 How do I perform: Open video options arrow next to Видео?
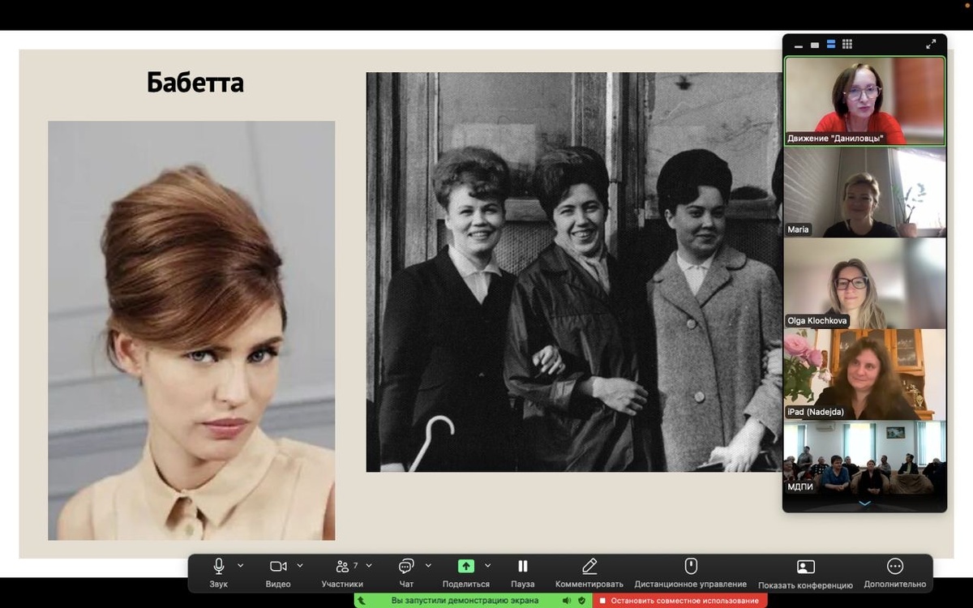pyautogui.click(x=300, y=565)
